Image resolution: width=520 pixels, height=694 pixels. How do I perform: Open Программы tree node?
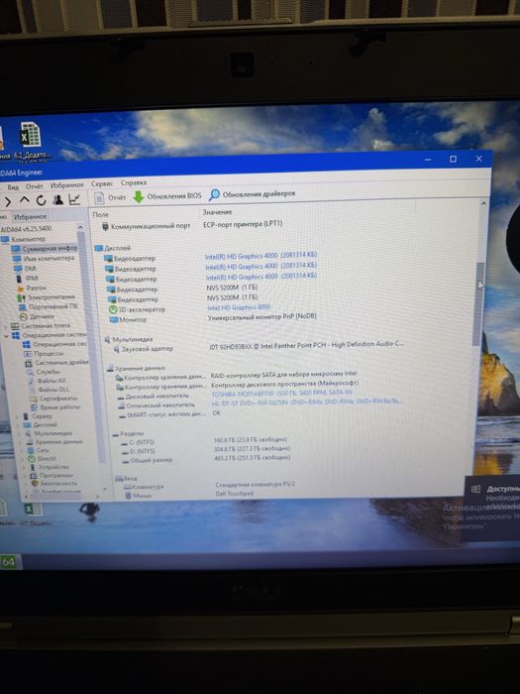[x=52, y=475]
